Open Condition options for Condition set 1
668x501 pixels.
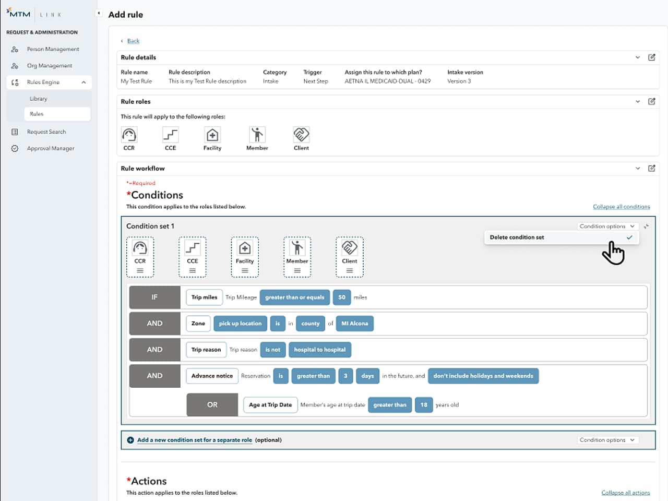[607, 226]
